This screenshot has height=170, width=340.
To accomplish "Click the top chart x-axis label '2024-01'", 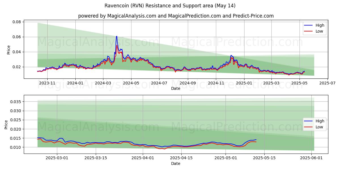I will 75,83.
